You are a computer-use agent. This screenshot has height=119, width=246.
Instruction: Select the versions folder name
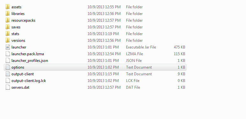[x=18, y=41]
